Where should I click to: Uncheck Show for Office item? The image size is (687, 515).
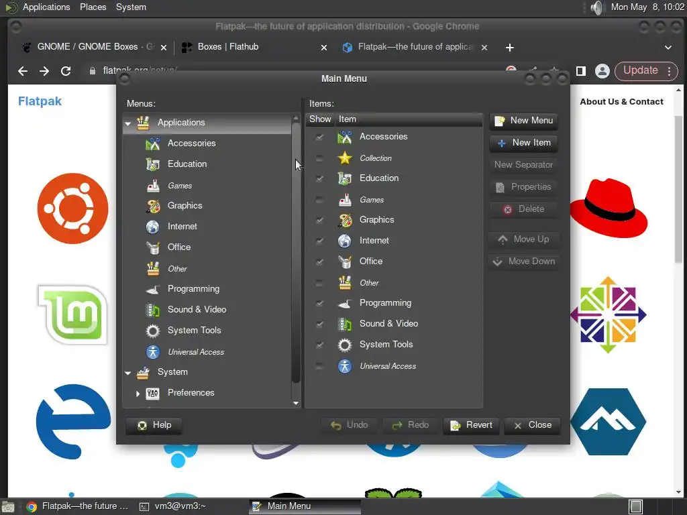coord(319,262)
